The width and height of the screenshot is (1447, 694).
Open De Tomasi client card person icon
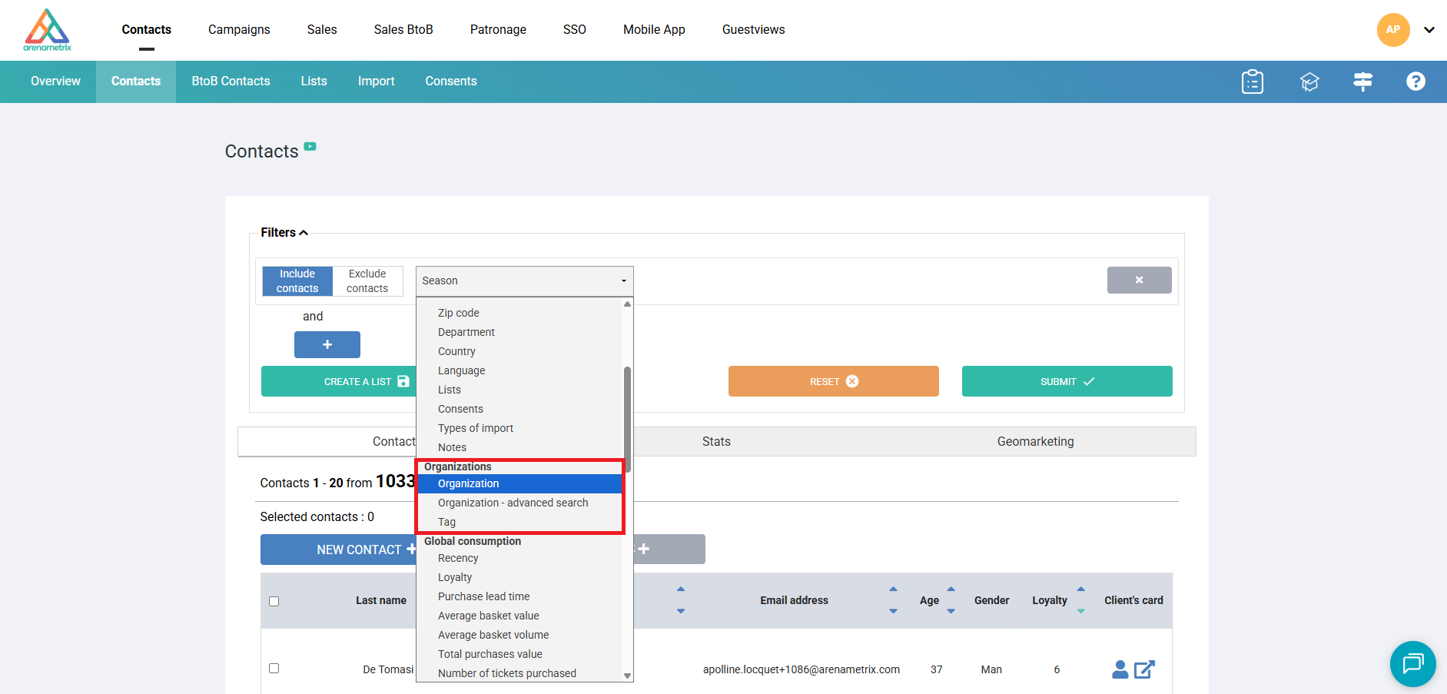point(1120,669)
